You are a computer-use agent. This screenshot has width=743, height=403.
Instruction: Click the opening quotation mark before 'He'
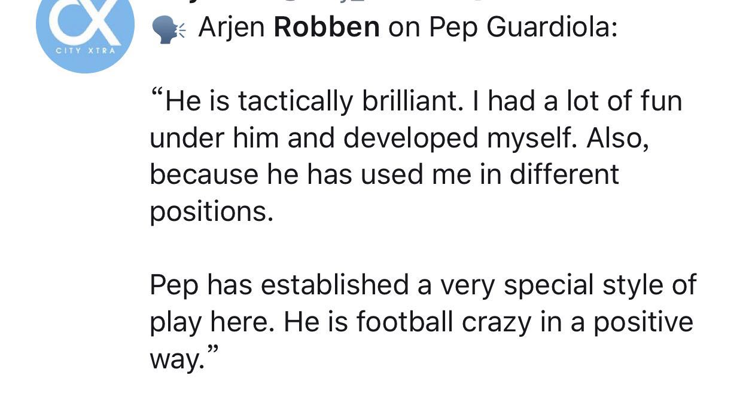157,96
